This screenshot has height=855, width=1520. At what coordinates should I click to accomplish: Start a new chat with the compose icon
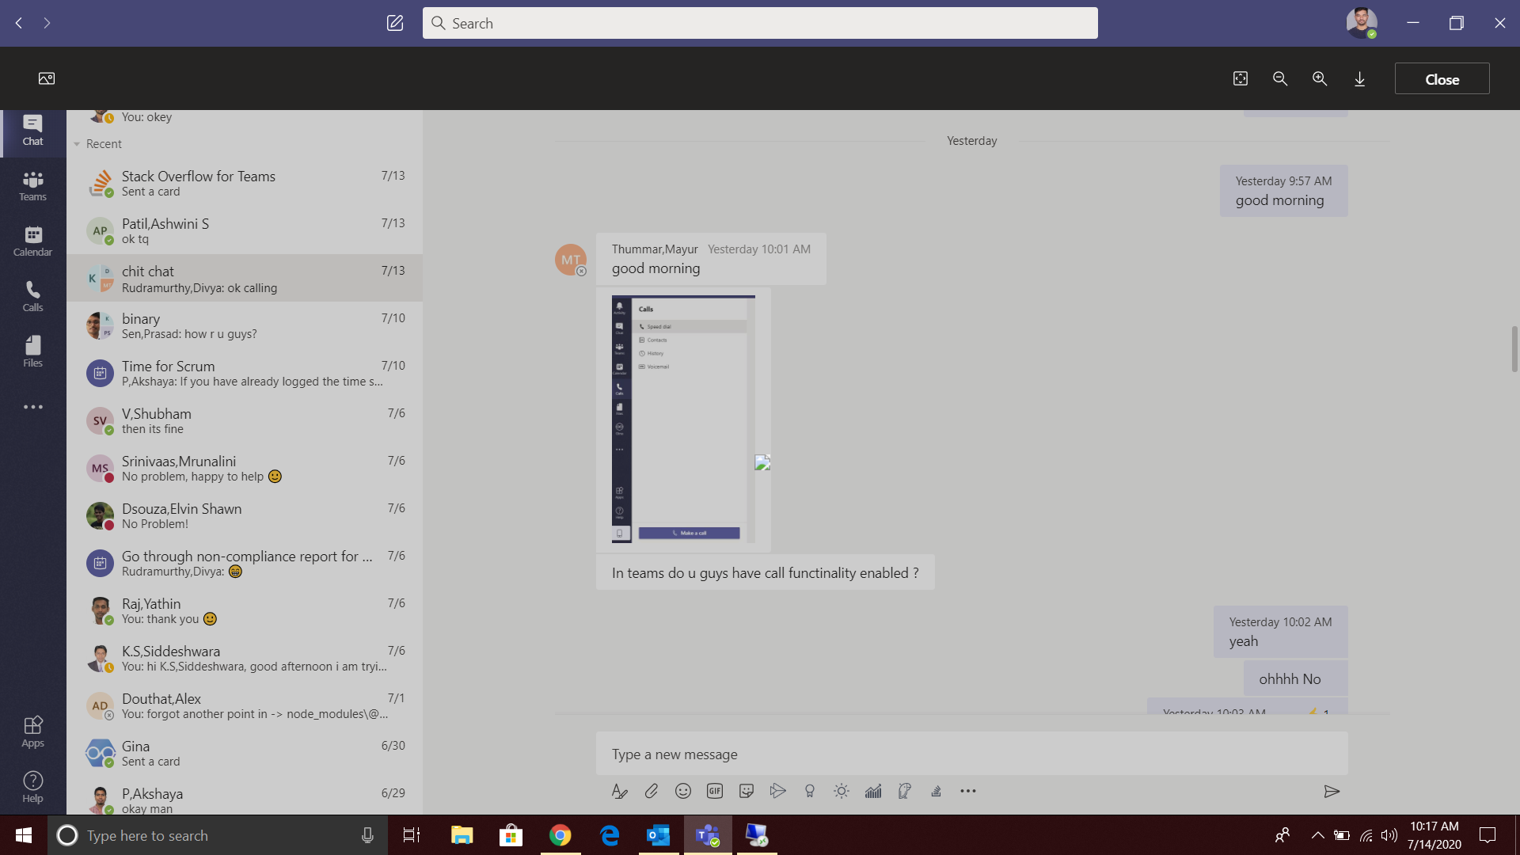pyautogui.click(x=394, y=23)
